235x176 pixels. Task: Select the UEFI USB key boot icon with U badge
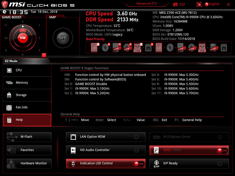[x=138, y=48]
